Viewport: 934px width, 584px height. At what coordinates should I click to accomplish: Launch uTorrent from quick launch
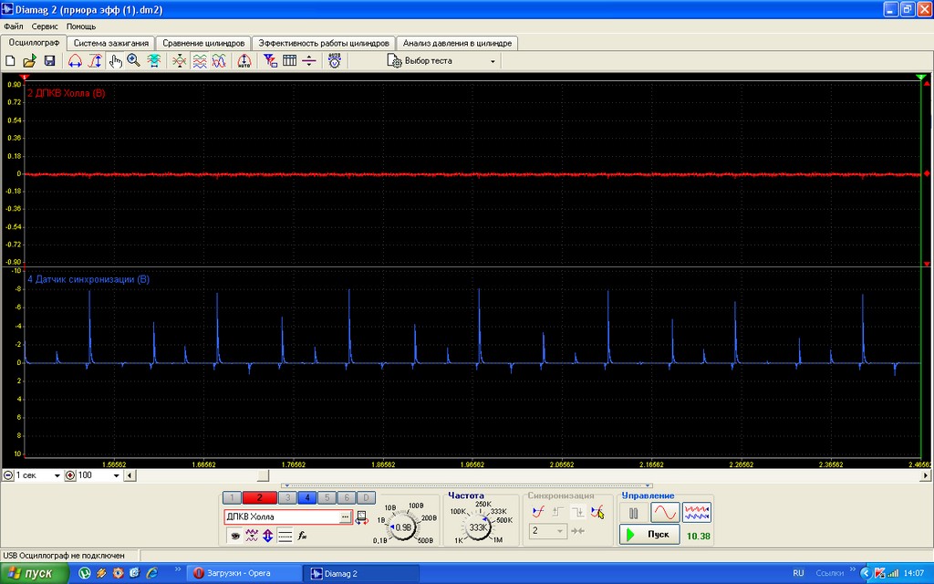[85, 573]
